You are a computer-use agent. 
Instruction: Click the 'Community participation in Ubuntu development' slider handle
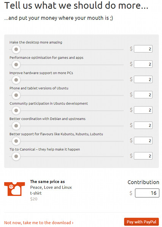16,110
